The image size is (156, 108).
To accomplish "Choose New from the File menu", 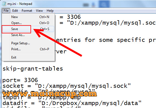I will [x=28, y=17].
